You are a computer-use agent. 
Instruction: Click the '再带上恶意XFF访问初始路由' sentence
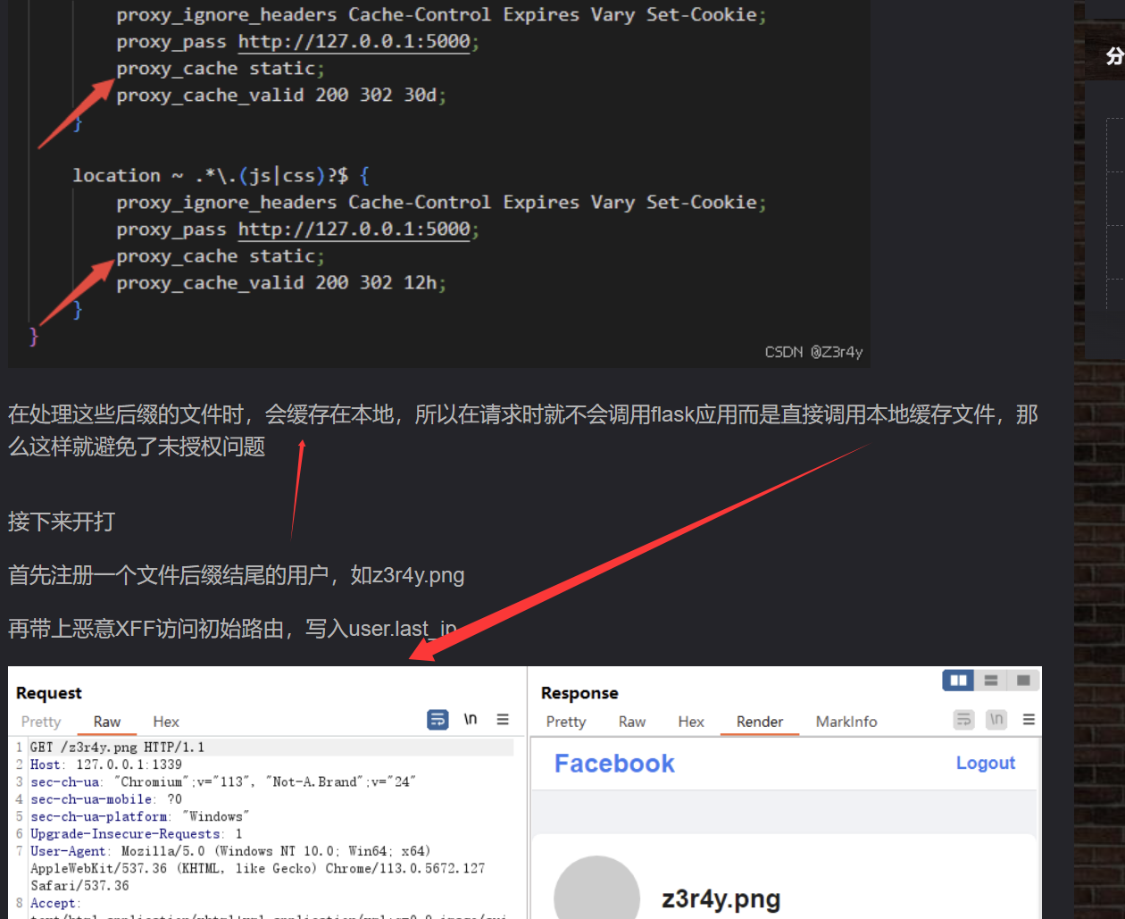coord(233,629)
